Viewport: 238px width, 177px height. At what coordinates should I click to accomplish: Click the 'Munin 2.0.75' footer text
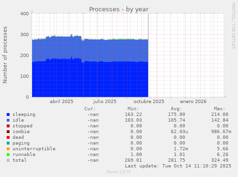coord(119,172)
